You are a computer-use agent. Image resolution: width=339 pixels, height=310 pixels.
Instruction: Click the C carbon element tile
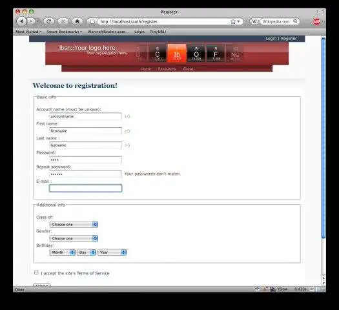(158, 53)
